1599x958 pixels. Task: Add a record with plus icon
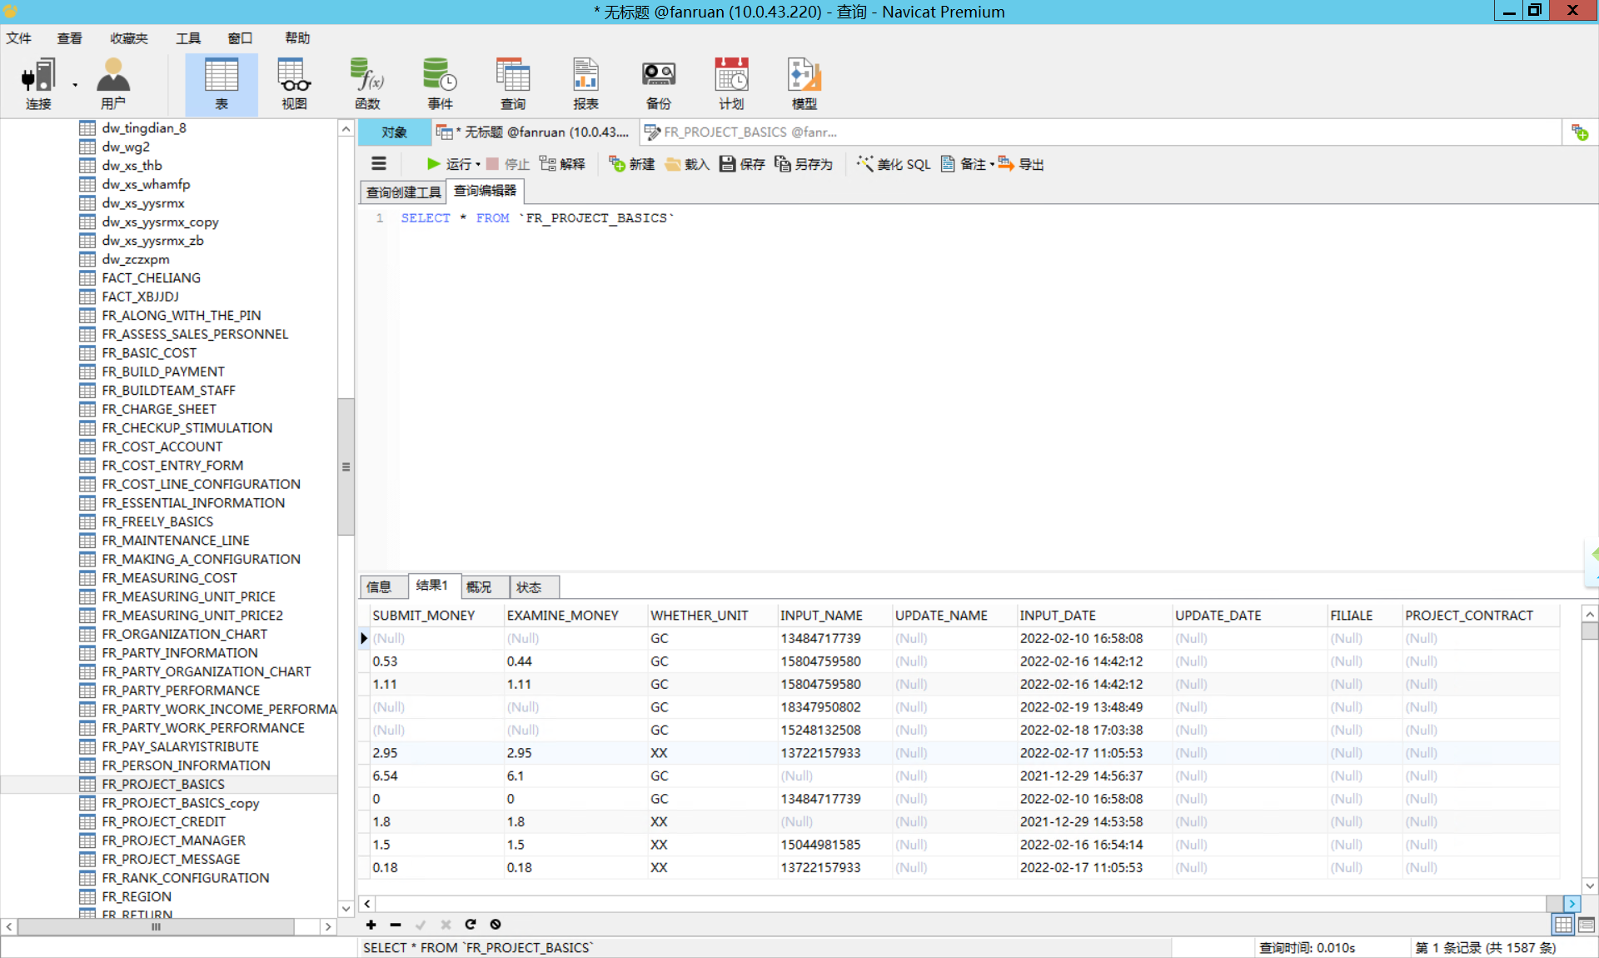(371, 924)
